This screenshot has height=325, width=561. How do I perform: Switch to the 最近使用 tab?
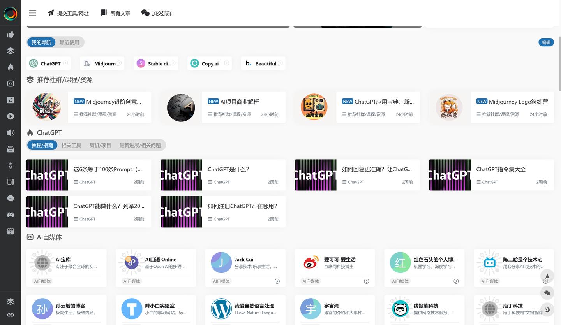tap(69, 42)
